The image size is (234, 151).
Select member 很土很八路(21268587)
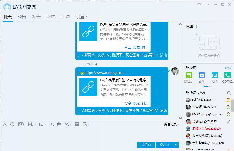208,136
